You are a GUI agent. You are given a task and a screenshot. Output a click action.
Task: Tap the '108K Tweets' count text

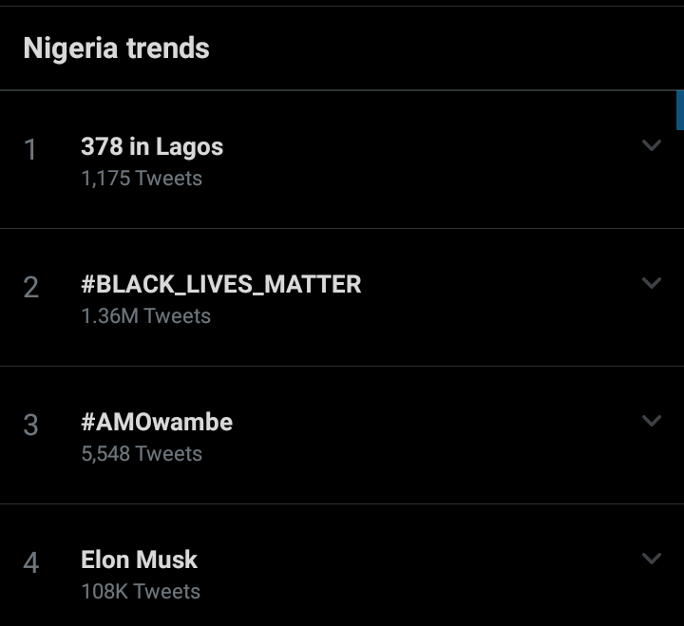[x=141, y=591]
